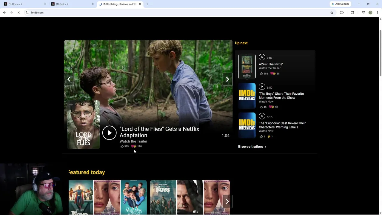
Task: Go back in browser history
Action: (x=4, y=13)
